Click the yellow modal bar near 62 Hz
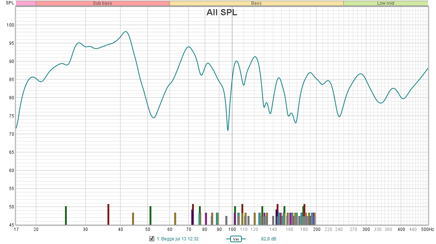 [175, 219]
